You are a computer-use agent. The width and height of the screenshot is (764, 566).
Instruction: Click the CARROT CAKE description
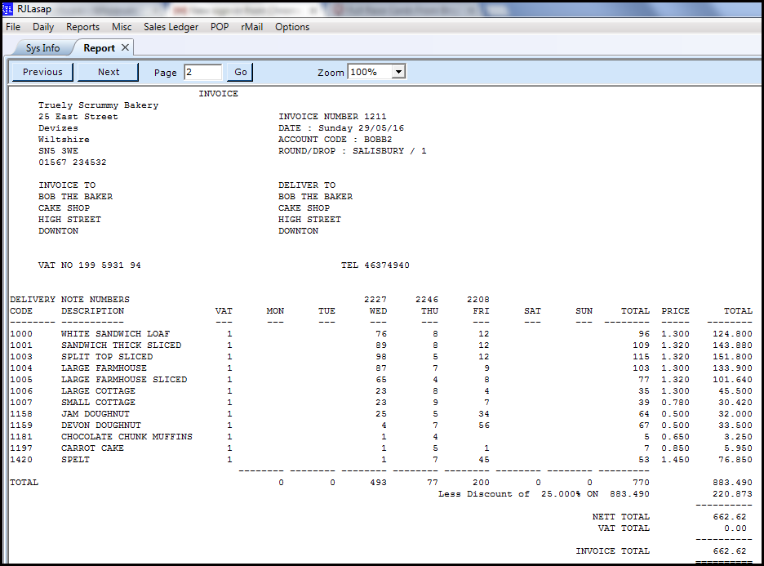click(92, 448)
